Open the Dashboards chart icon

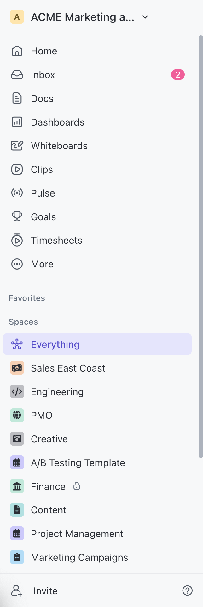(17, 122)
